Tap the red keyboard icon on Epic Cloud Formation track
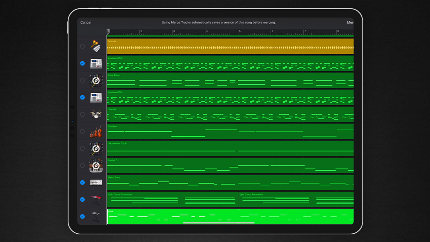This screenshot has height=242, width=430. pos(96,200)
